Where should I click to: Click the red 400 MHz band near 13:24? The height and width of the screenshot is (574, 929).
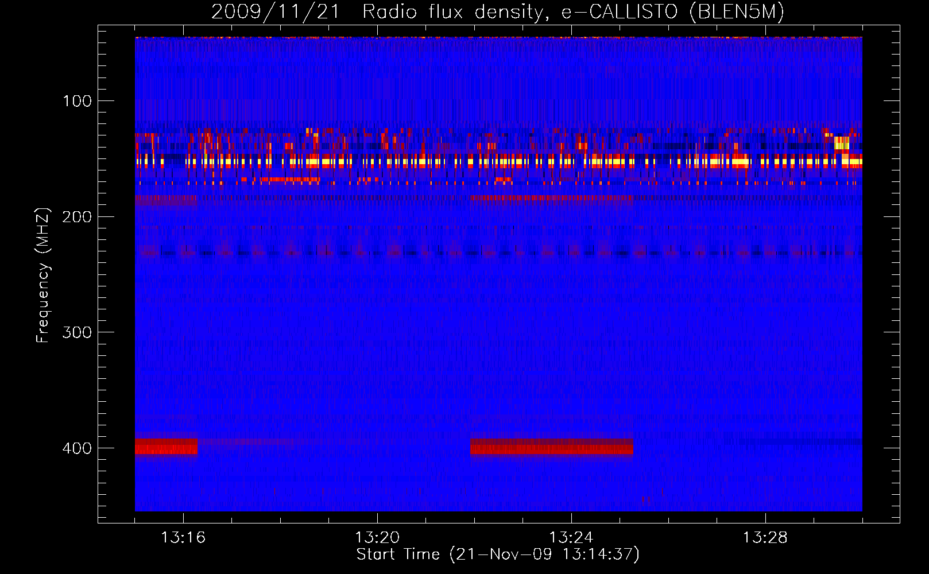tap(552, 447)
